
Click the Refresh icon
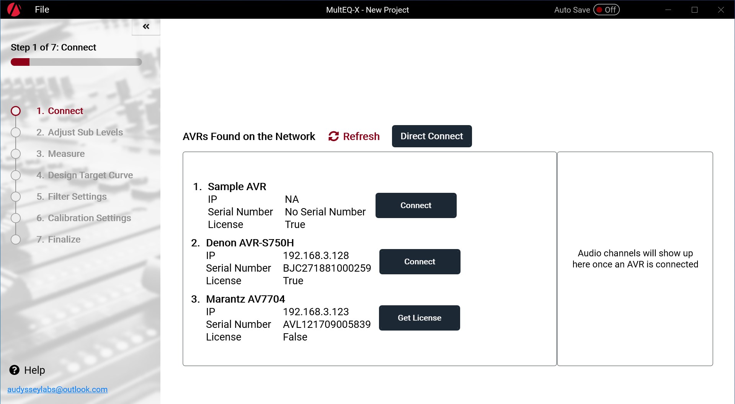(x=333, y=136)
